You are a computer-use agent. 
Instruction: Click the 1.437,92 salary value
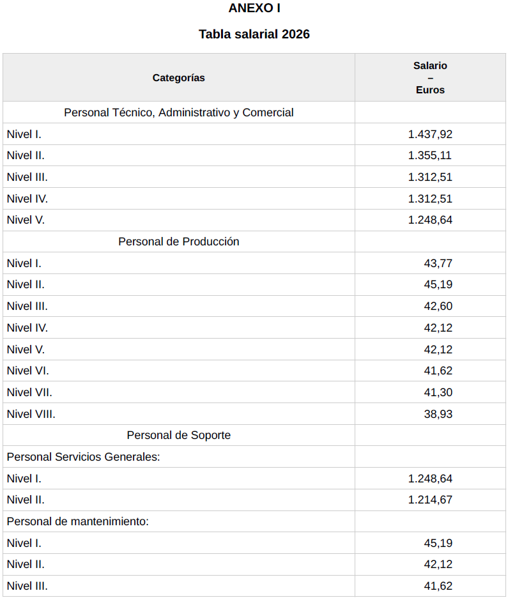click(x=430, y=134)
